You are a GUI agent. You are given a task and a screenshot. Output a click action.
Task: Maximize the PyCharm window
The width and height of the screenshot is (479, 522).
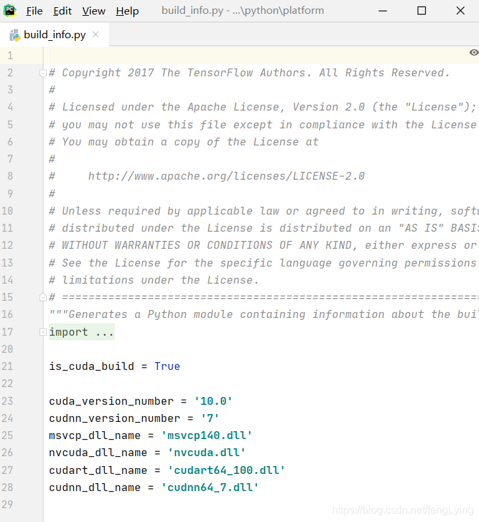click(x=422, y=11)
